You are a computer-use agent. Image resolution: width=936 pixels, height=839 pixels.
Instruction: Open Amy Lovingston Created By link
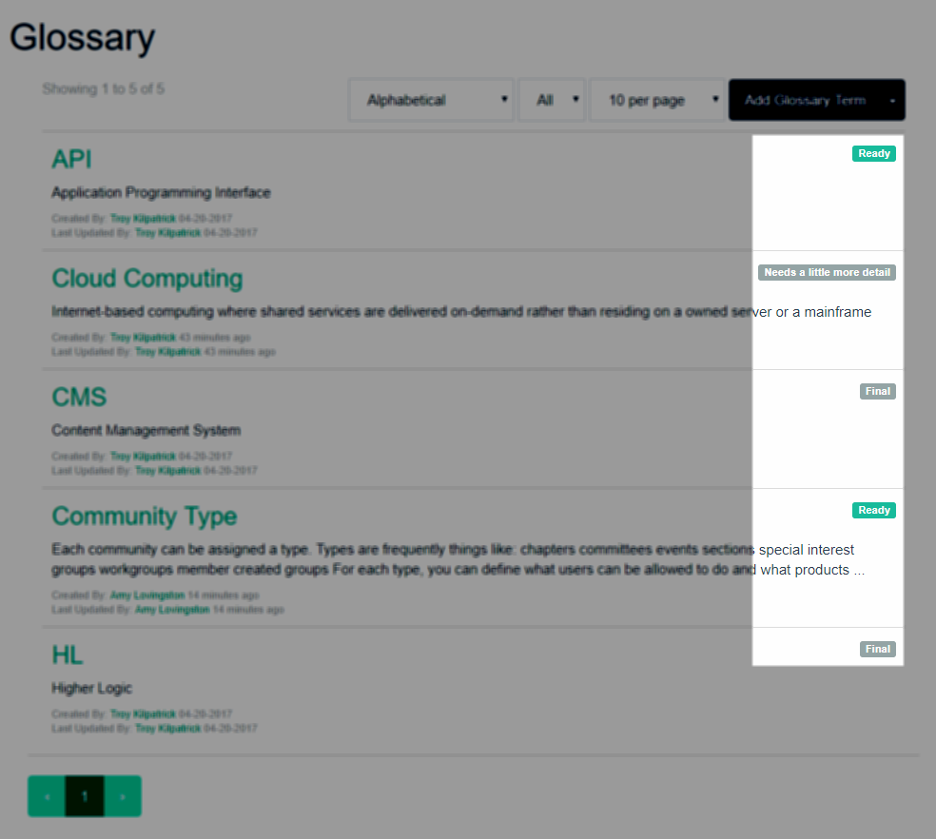(147, 595)
